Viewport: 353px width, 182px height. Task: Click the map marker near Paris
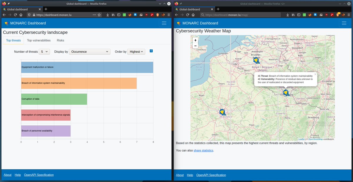[x=222, y=112]
